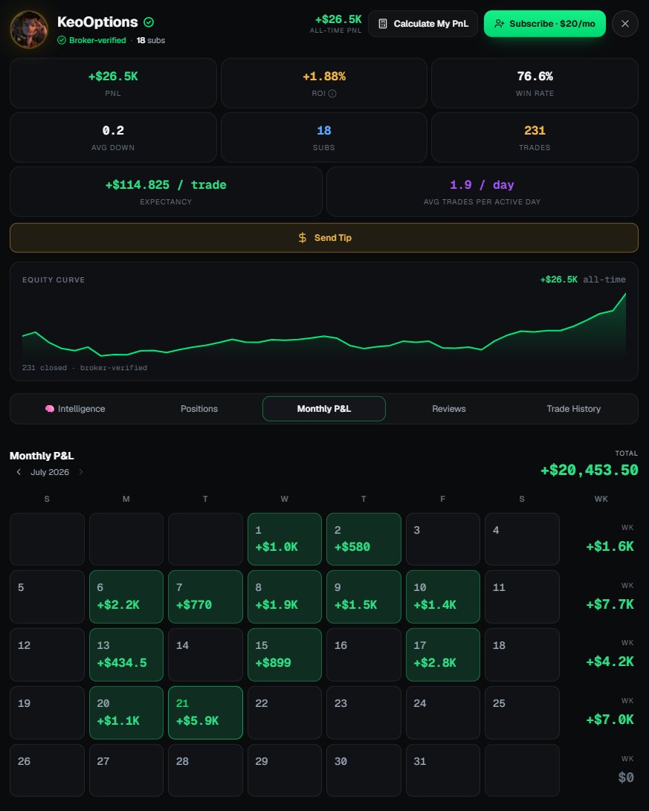The height and width of the screenshot is (811, 649).
Task: Click the KeoOptions profile name
Action: pos(97,22)
